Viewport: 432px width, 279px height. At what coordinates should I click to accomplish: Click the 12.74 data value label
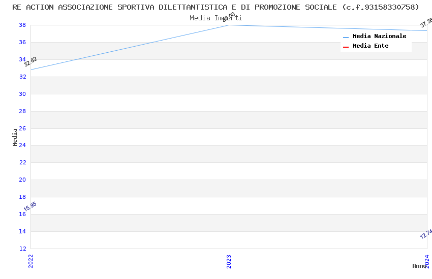click(426, 234)
